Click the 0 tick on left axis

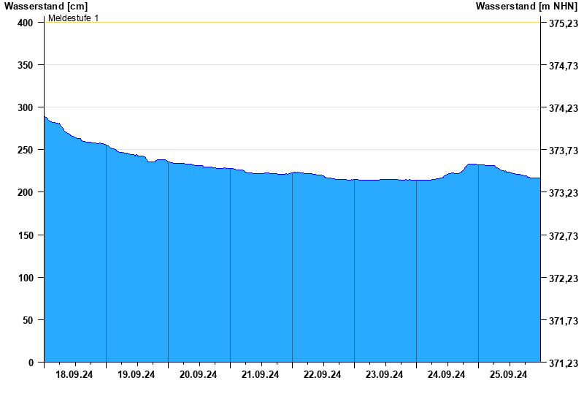(x=31, y=363)
